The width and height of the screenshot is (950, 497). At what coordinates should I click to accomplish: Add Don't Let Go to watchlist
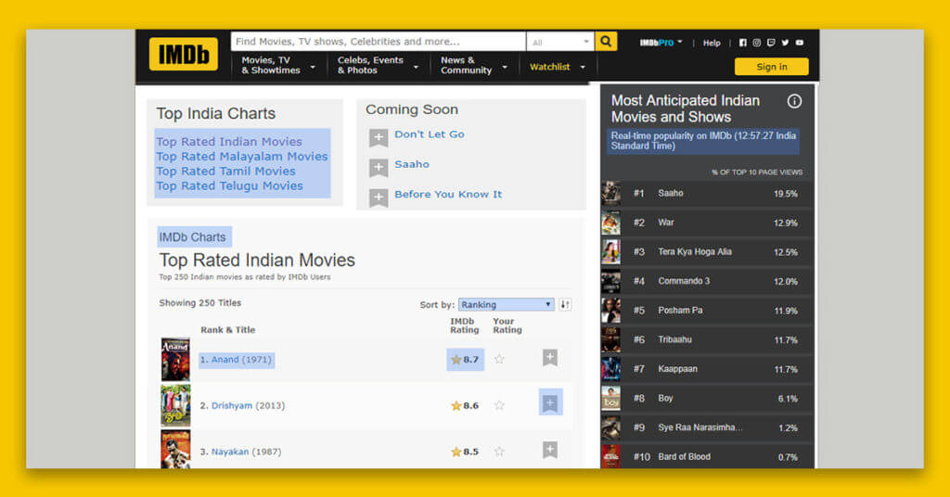point(379,137)
